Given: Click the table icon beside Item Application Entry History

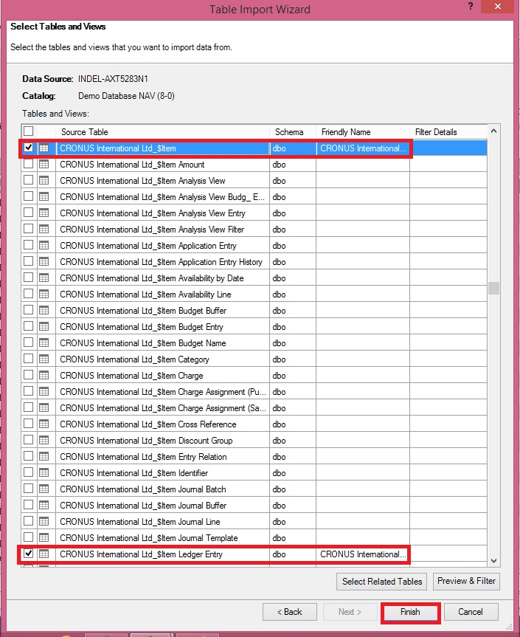Looking at the screenshot, I should tap(44, 262).
